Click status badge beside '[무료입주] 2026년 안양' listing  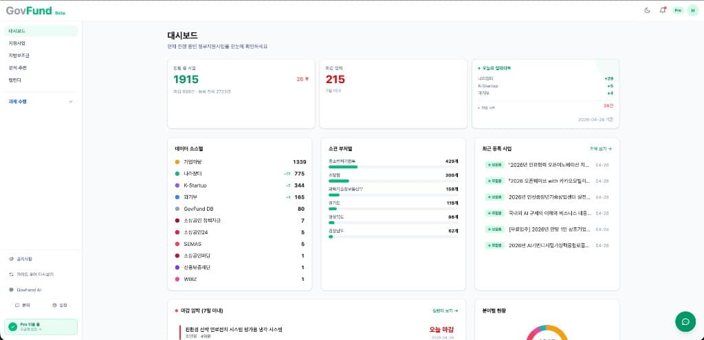(x=495, y=229)
